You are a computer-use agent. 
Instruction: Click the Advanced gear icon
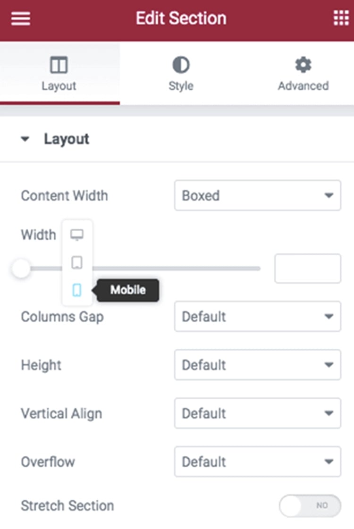pyautogui.click(x=303, y=65)
